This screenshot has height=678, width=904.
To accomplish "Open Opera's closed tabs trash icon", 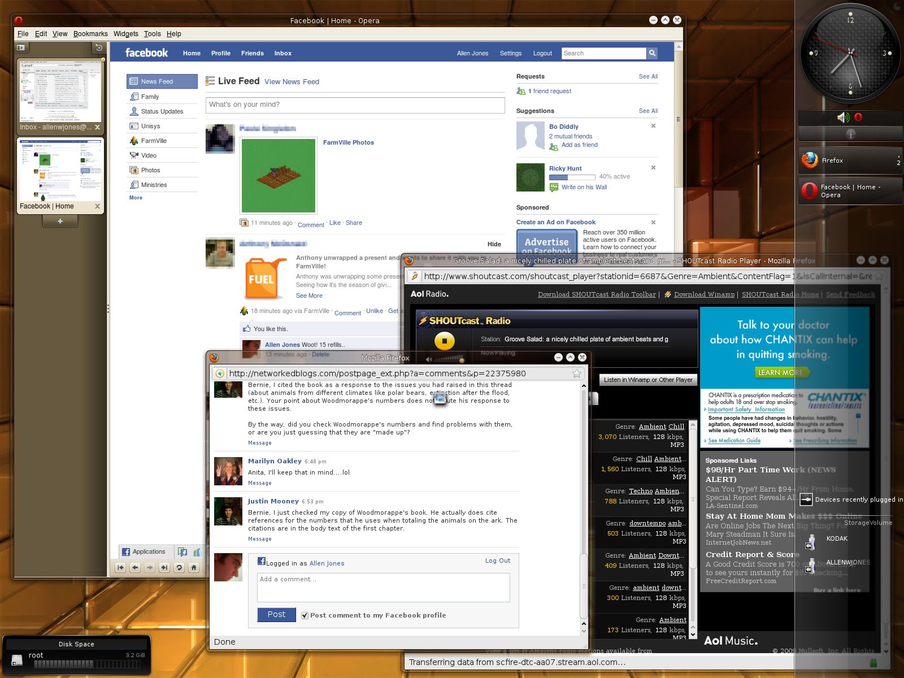I will pos(99,48).
